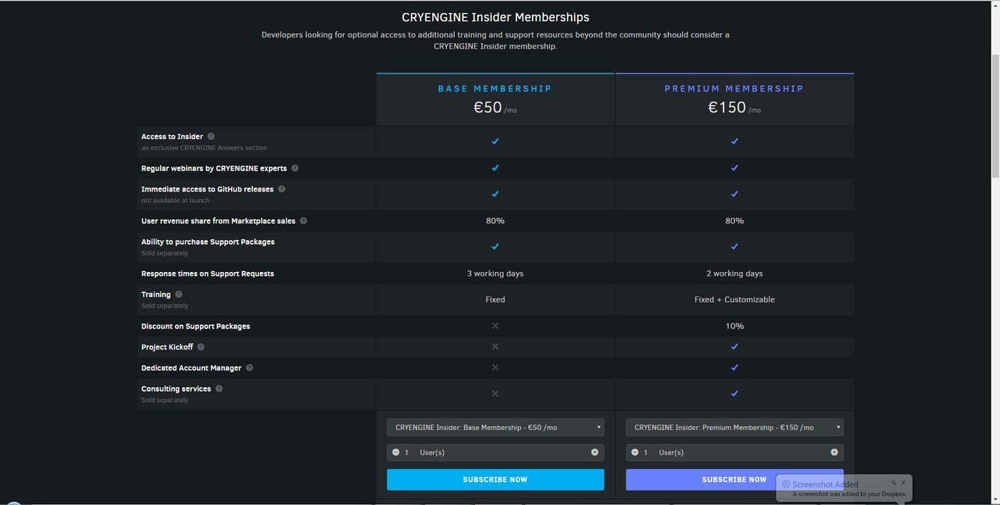Click Premium checkmark for Project Kickoff
The width and height of the screenshot is (1000, 505).
tap(734, 346)
